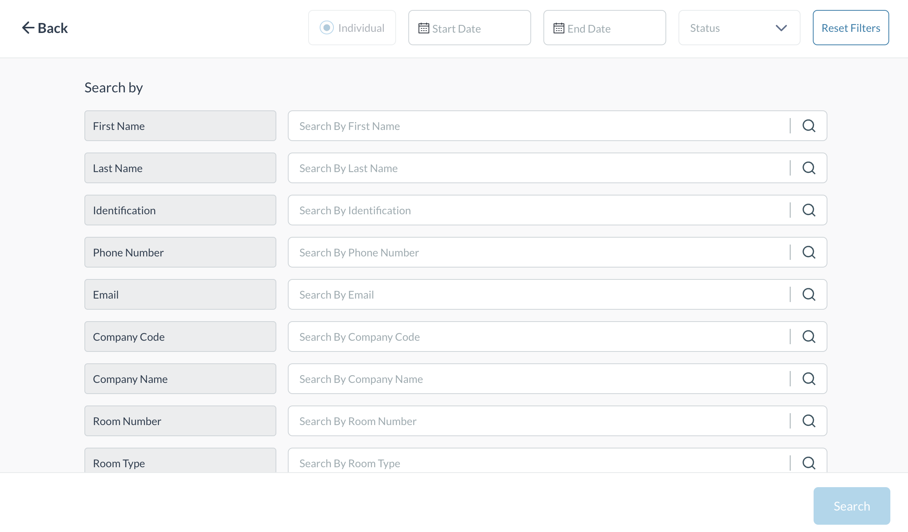
Task: Click the Last Name search magnifier icon
Action: pyautogui.click(x=809, y=168)
